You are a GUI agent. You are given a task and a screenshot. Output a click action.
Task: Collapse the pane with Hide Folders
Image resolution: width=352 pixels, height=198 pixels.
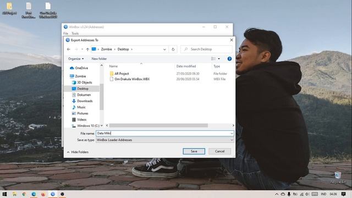coord(78,152)
